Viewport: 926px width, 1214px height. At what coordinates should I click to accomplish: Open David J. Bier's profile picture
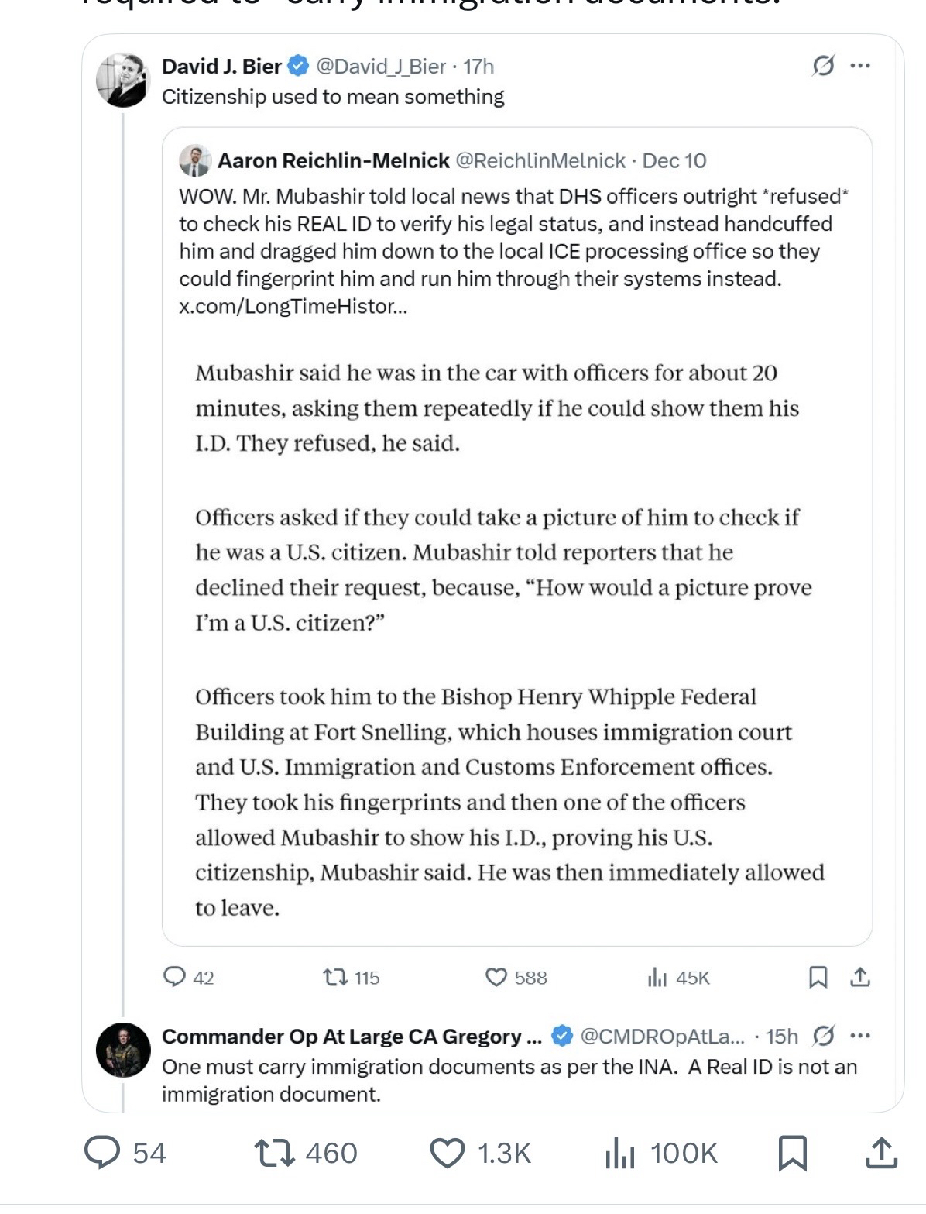coord(122,80)
